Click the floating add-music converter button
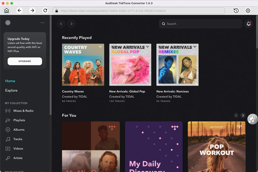This screenshot has width=258, height=172. 252,119
